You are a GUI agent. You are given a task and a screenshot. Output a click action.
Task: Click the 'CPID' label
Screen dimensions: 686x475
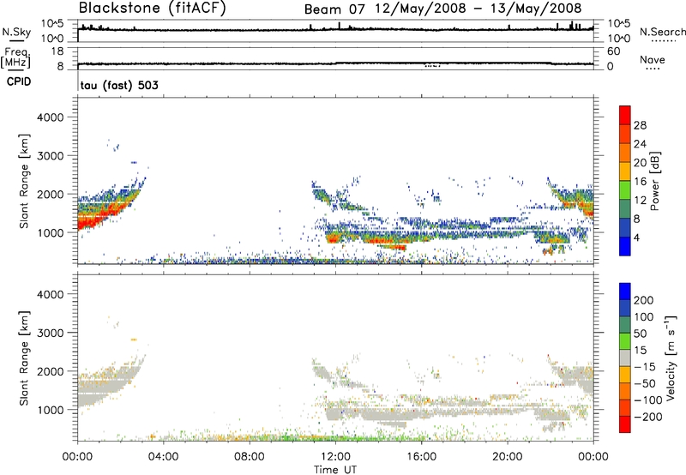[19, 81]
